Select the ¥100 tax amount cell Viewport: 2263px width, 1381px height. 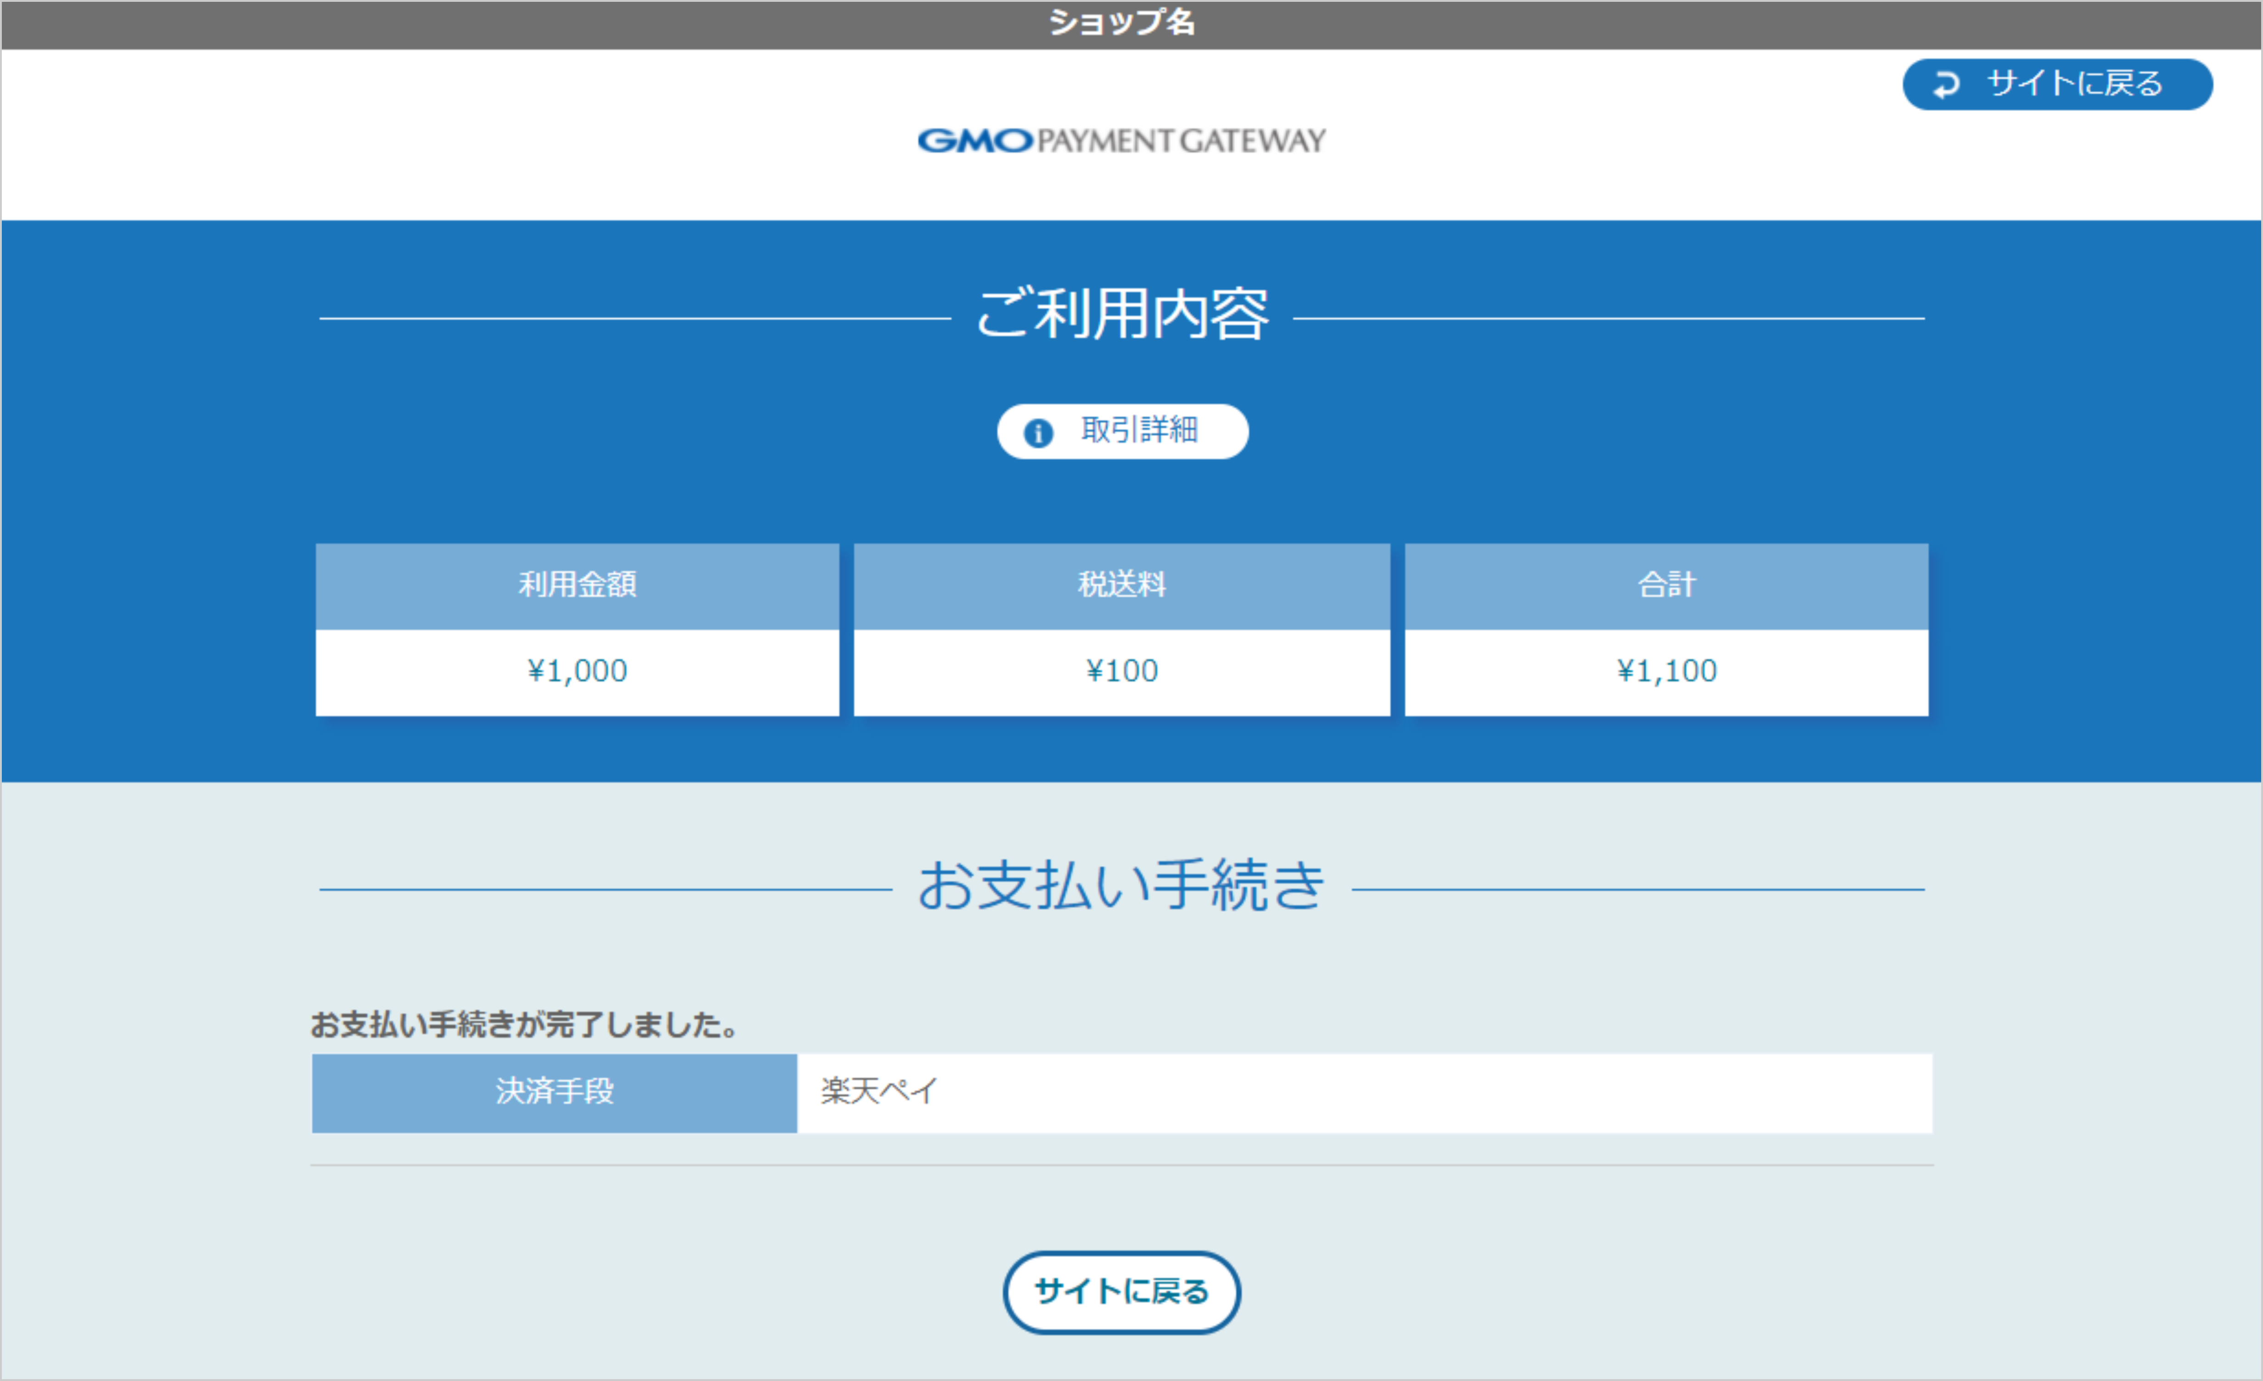(1121, 670)
